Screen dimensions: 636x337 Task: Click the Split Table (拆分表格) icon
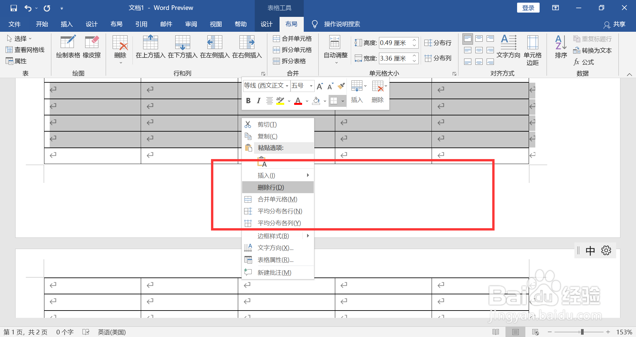point(293,61)
